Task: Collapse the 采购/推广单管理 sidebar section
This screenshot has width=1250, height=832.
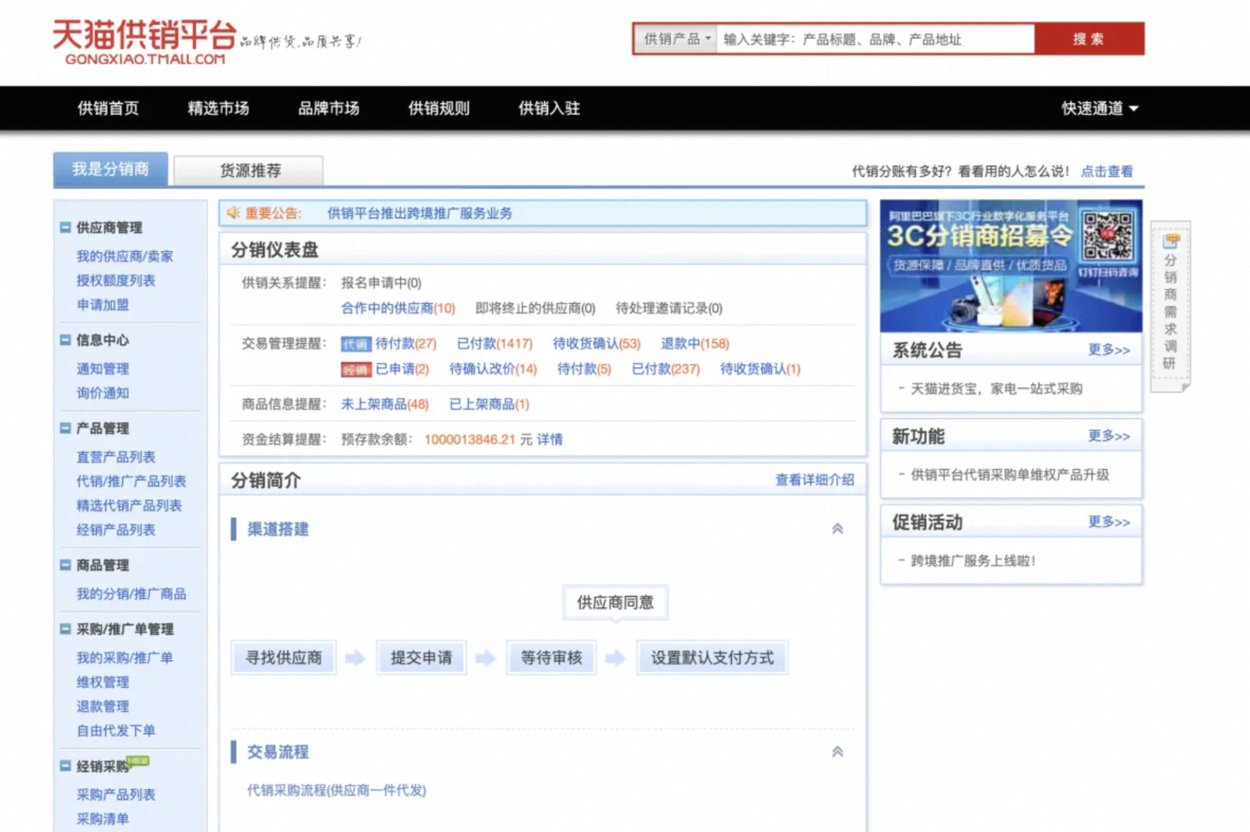Action: tap(65, 629)
